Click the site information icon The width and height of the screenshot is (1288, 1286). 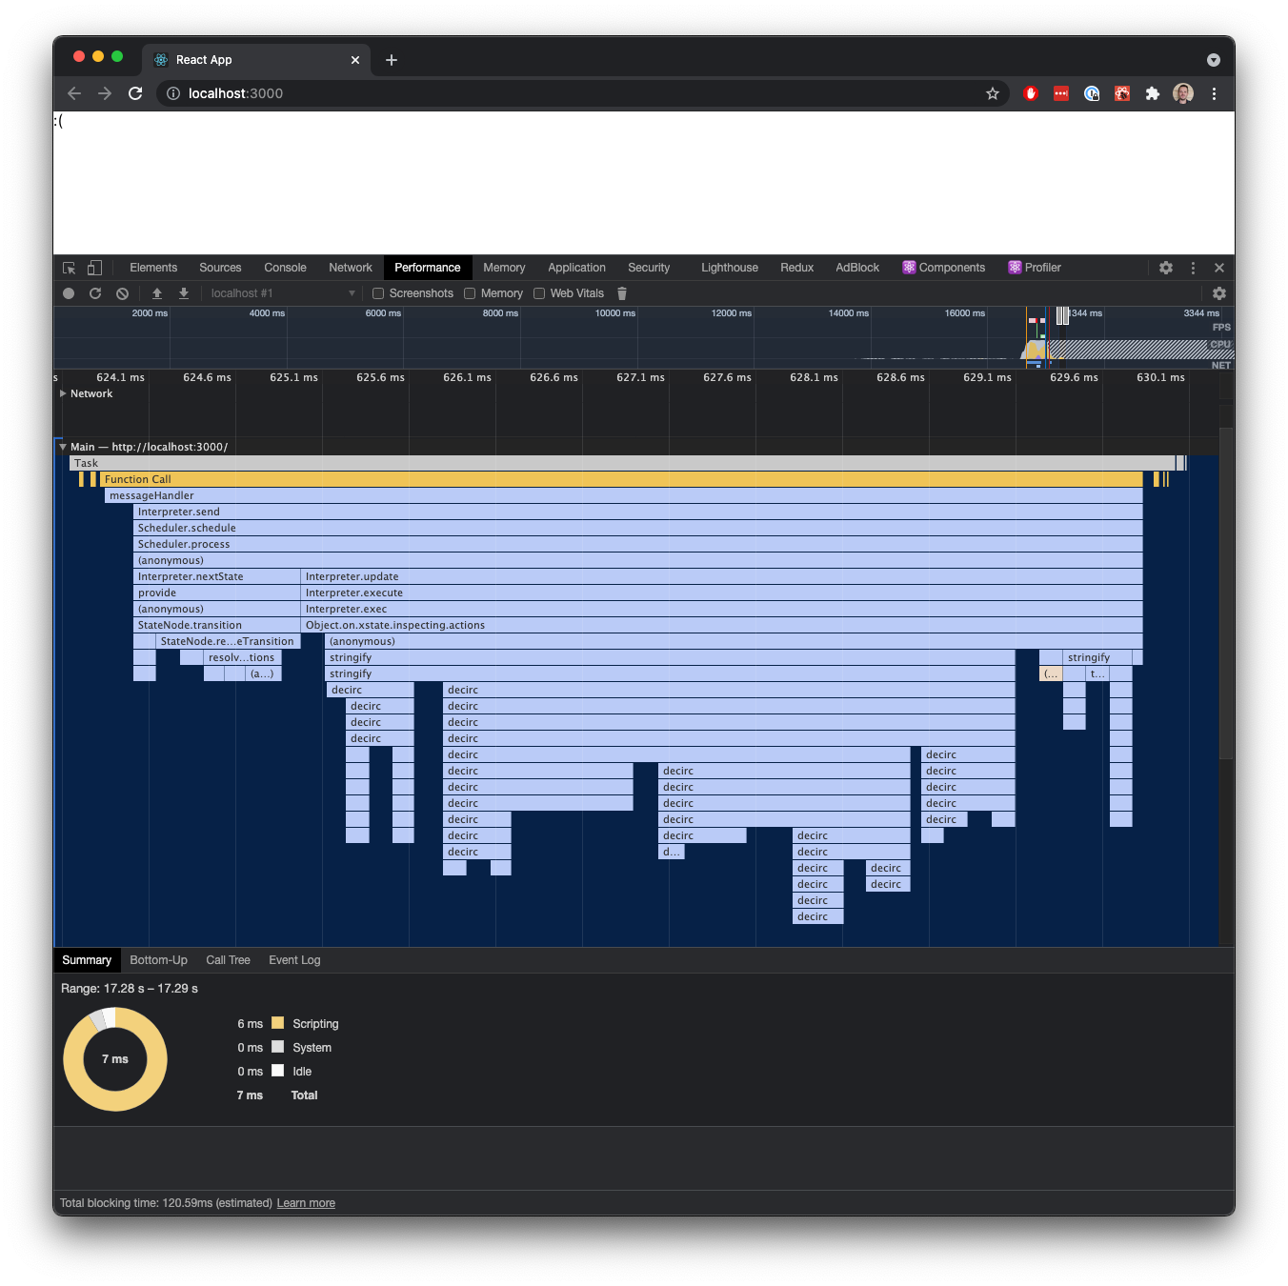[173, 93]
